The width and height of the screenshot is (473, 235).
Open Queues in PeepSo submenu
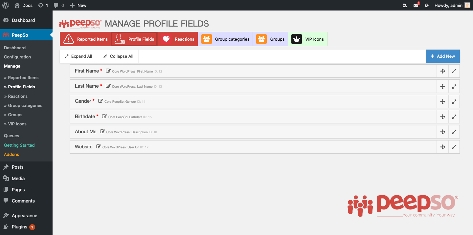click(11, 136)
